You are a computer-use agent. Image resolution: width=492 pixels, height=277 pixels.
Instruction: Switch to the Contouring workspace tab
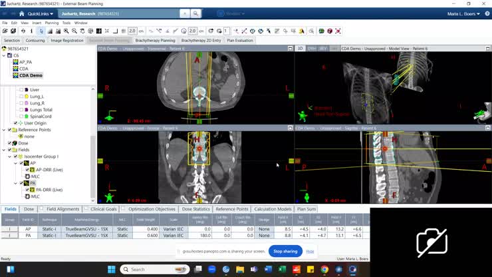tap(35, 41)
